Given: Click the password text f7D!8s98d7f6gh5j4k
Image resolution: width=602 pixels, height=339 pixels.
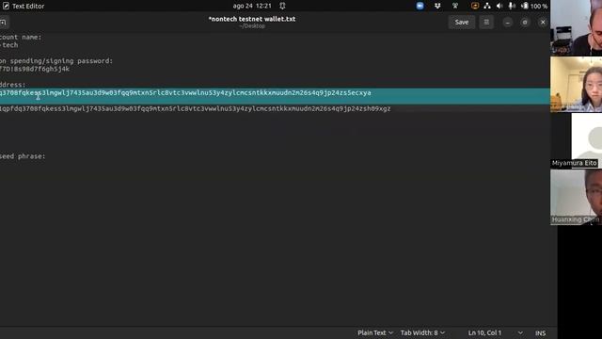Looking at the screenshot, I should pyautogui.click(x=35, y=69).
